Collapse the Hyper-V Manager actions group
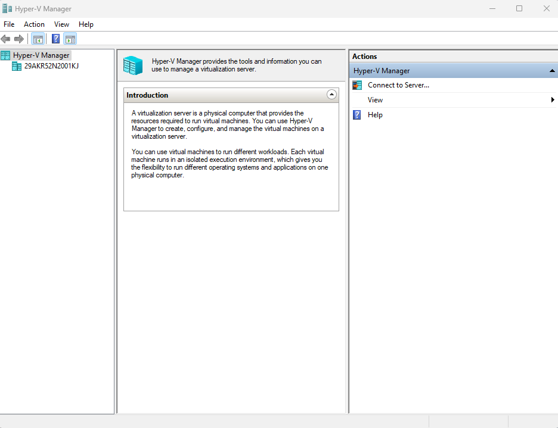The width and height of the screenshot is (558, 428). click(x=552, y=71)
